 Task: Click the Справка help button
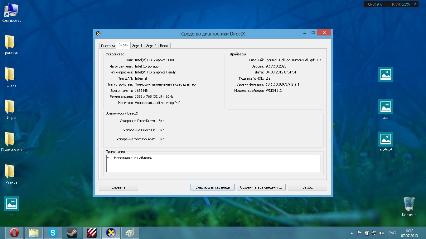click(118, 187)
